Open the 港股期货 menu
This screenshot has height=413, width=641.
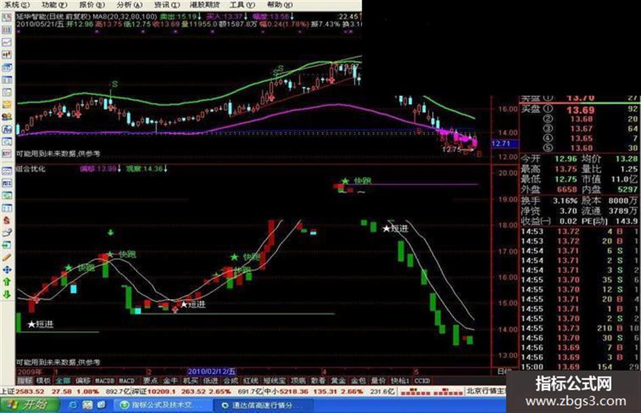pyautogui.click(x=205, y=5)
